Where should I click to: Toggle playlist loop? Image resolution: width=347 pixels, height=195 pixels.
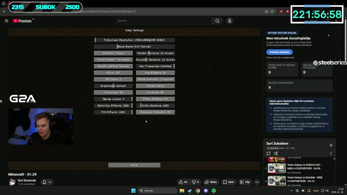click(268, 153)
